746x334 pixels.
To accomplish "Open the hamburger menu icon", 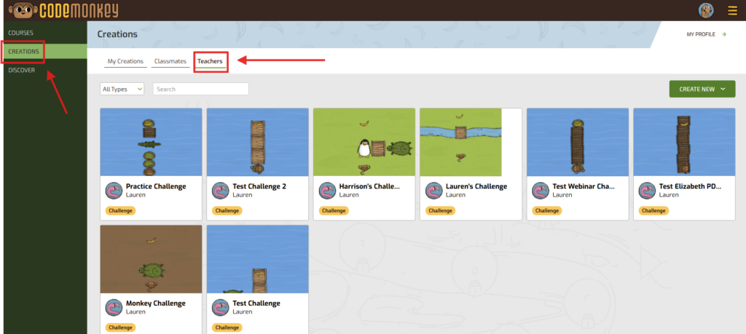I will tap(732, 10).
